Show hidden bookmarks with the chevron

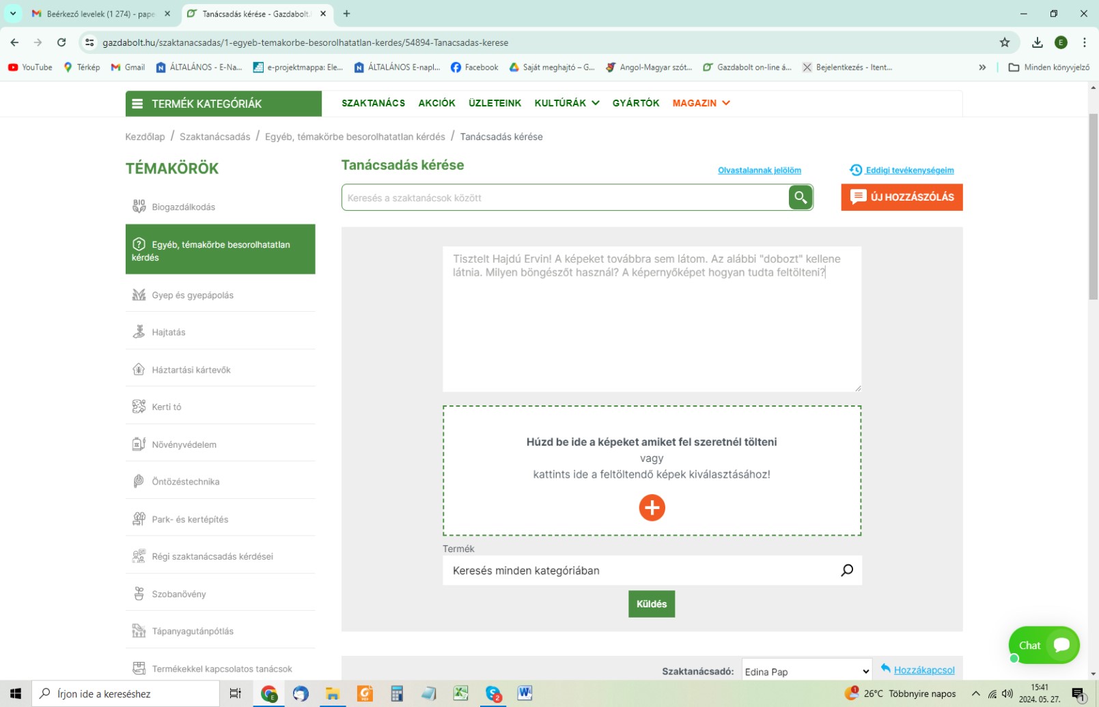coord(982,68)
